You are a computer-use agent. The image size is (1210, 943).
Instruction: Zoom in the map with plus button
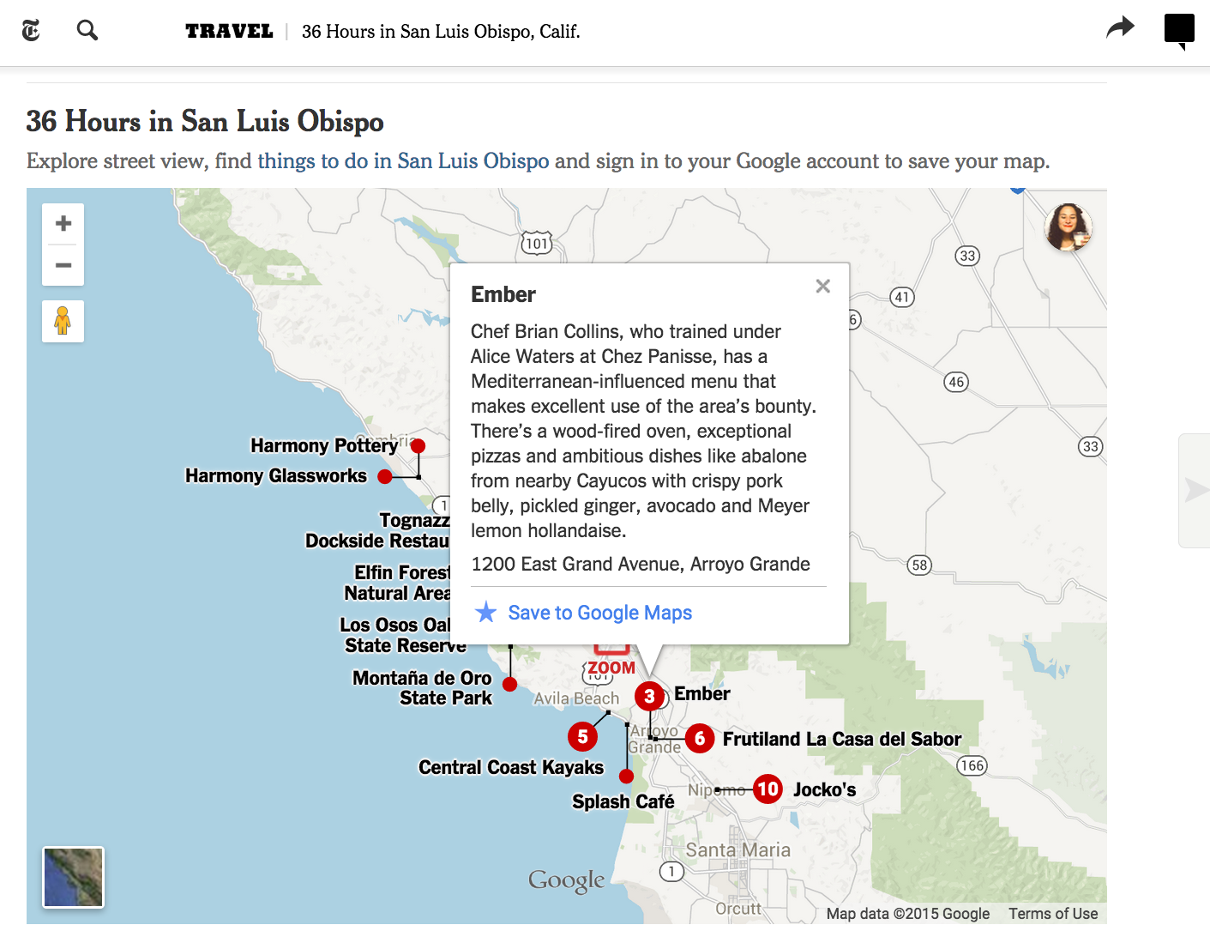[x=63, y=224]
